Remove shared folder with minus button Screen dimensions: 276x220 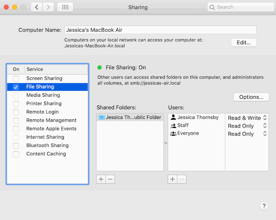coord(110,179)
